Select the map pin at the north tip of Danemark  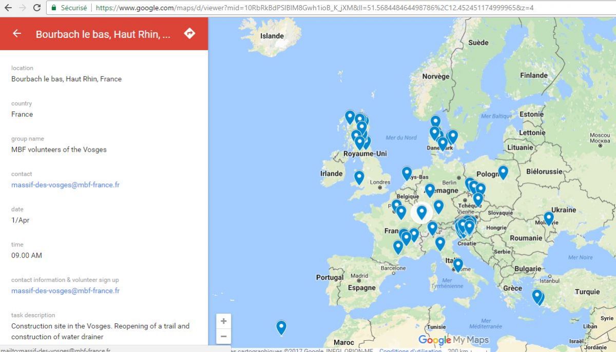pyautogui.click(x=435, y=122)
